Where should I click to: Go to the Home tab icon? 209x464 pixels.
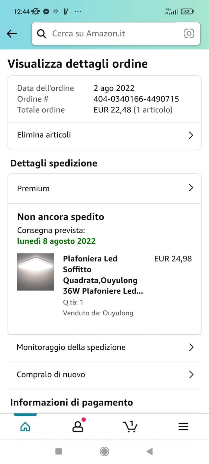(x=25, y=426)
